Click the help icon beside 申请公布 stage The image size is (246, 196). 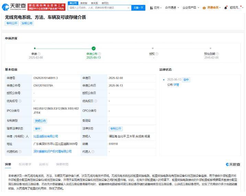click(100, 54)
